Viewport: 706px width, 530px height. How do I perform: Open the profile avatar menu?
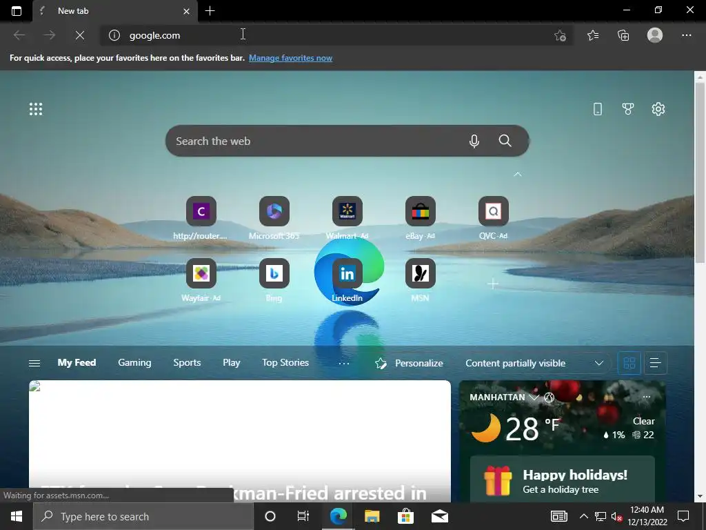[655, 35]
